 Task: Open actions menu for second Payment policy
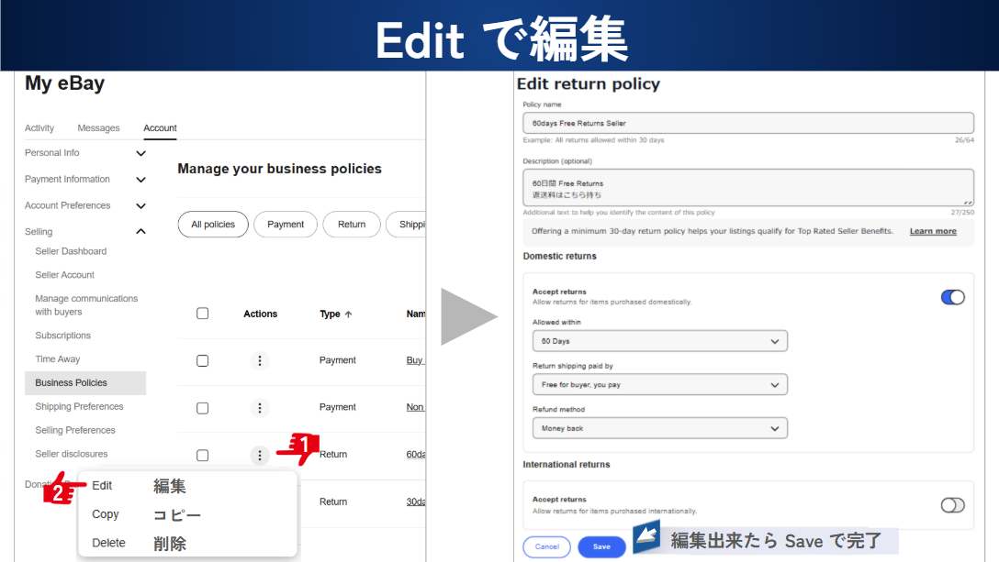click(260, 408)
